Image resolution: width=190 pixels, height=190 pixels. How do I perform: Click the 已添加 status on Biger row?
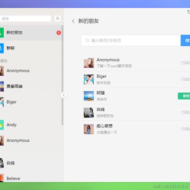click(x=186, y=79)
